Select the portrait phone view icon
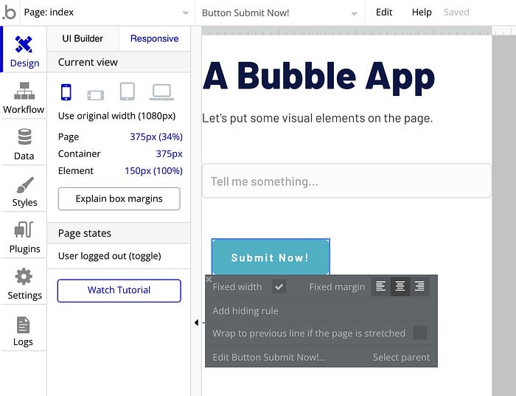 click(x=66, y=92)
